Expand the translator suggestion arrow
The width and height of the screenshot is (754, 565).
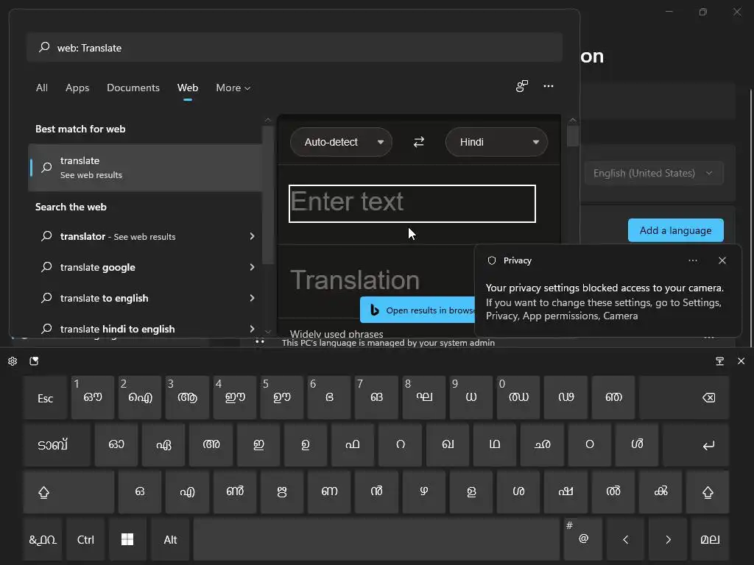coord(252,236)
